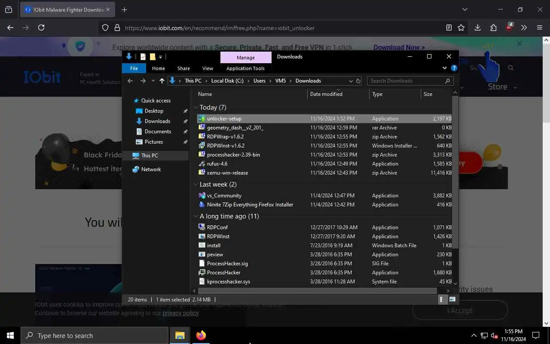
Task: Open File Explorer from the taskbar
Action: (180, 335)
